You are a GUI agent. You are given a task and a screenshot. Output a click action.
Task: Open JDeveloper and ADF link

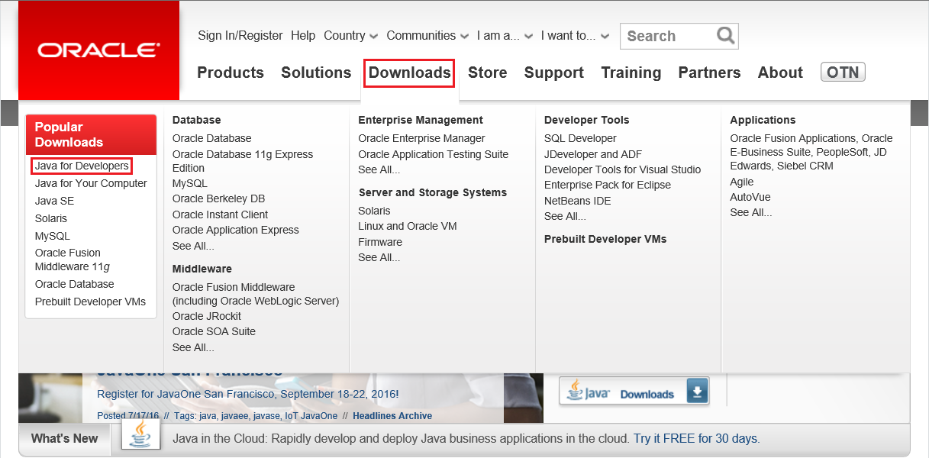(x=593, y=154)
